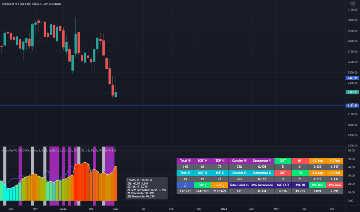Click the USD currency button
This screenshot has height=212, width=360.
pos(353,3)
